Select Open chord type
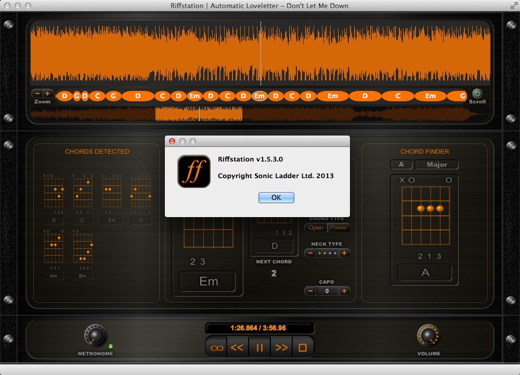Viewport: 520px width, 375px height. coord(316,227)
